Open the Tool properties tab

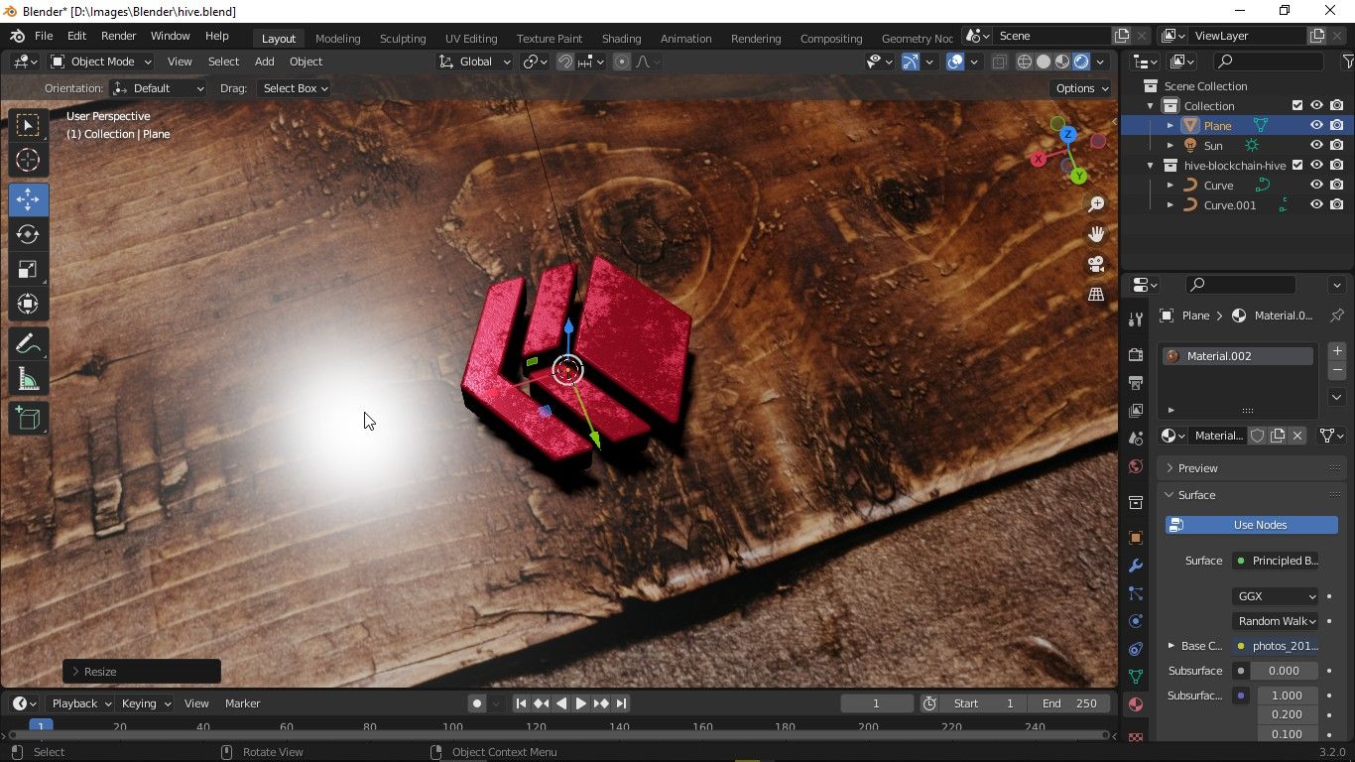[x=1136, y=319]
